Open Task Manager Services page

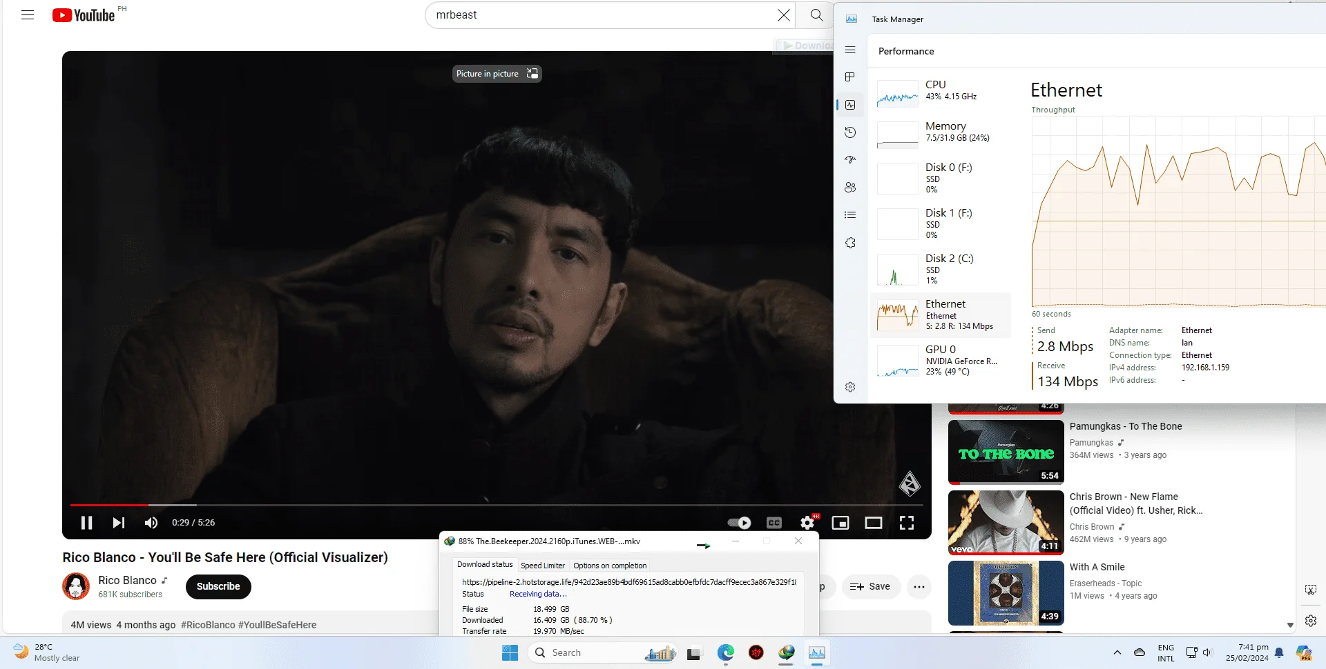(850, 243)
